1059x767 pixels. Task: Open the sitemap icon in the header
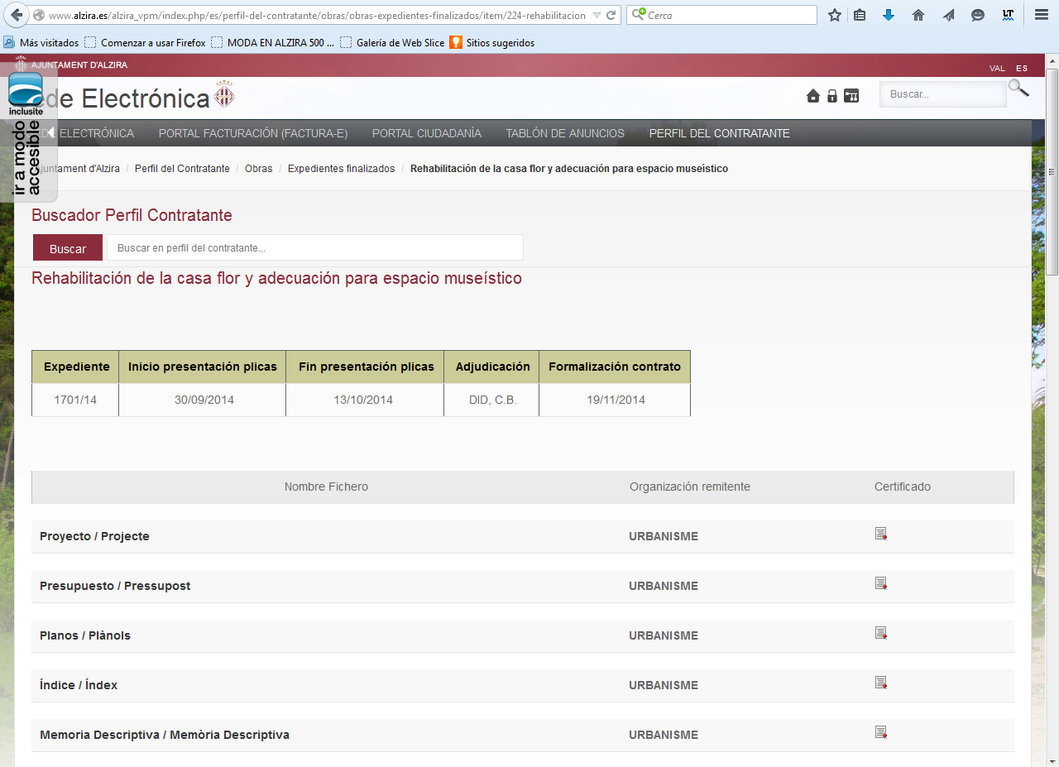pos(851,96)
